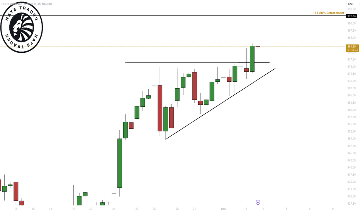The width and height of the screenshot is (360, 212).
Task: Click the green breakout candle after date 3
Action: [252, 59]
